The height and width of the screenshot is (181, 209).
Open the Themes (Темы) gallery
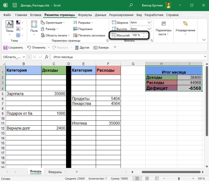click(x=10, y=27)
